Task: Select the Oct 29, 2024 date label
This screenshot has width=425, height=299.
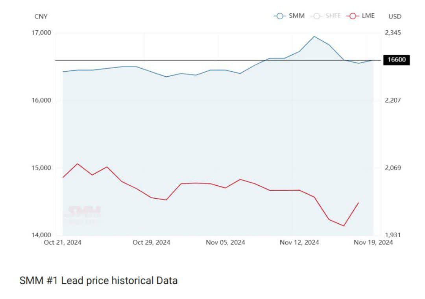Action: point(152,242)
